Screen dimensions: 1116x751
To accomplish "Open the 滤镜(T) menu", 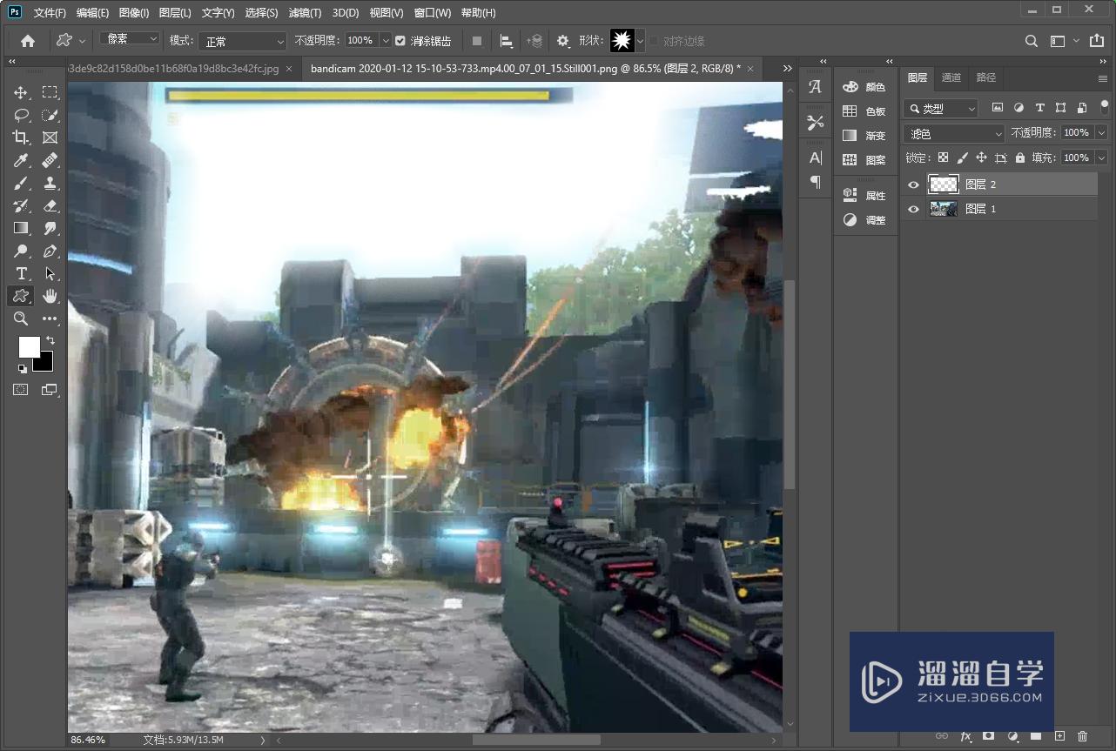I will (x=305, y=13).
